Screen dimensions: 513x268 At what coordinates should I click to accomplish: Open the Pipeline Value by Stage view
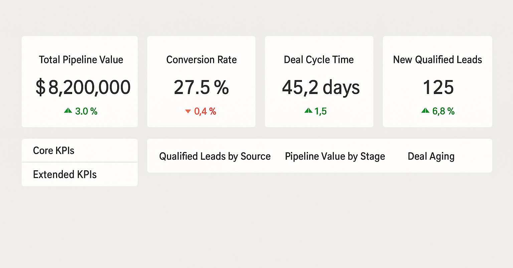pyautogui.click(x=335, y=156)
